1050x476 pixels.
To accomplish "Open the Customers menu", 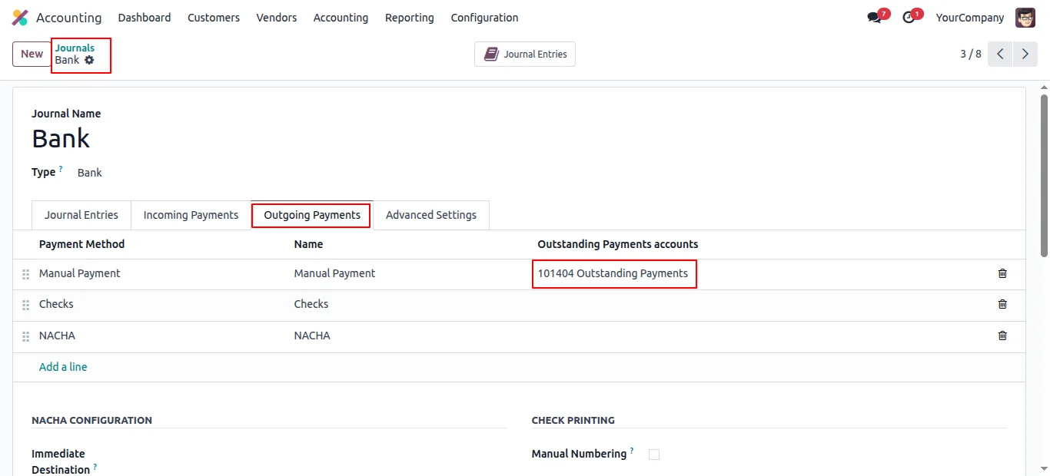I will (214, 18).
